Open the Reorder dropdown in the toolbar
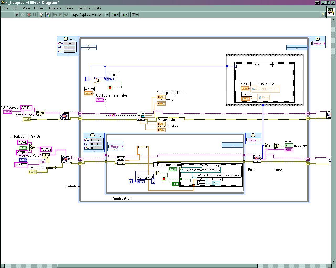Viewport: 336px width, 268px height. coord(135,15)
